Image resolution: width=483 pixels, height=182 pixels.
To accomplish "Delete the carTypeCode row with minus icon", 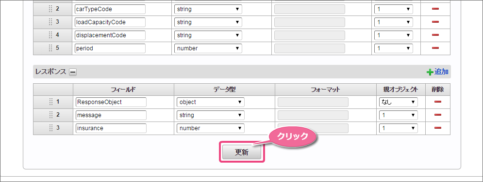I will click(x=435, y=9).
